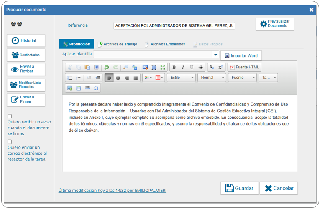Open the Archivos de Trabajo tab

tap(118, 44)
